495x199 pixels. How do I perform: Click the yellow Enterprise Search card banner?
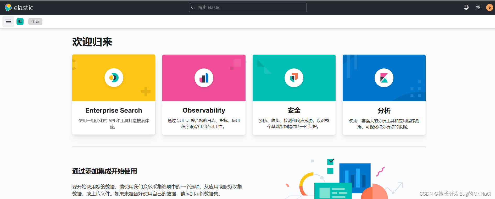coord(114,78)
